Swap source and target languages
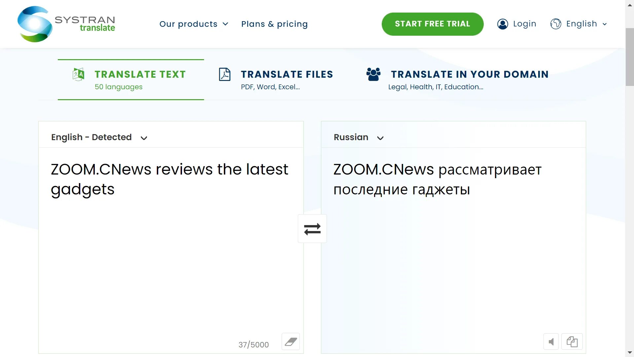 312,229
